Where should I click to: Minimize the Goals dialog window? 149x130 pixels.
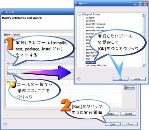(x=135, y=4)
